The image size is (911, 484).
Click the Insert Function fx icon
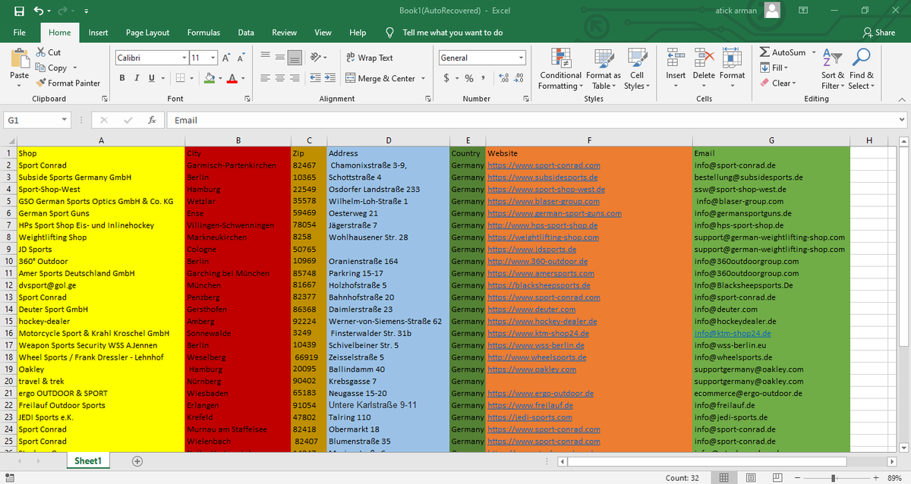tap(152, 120)
